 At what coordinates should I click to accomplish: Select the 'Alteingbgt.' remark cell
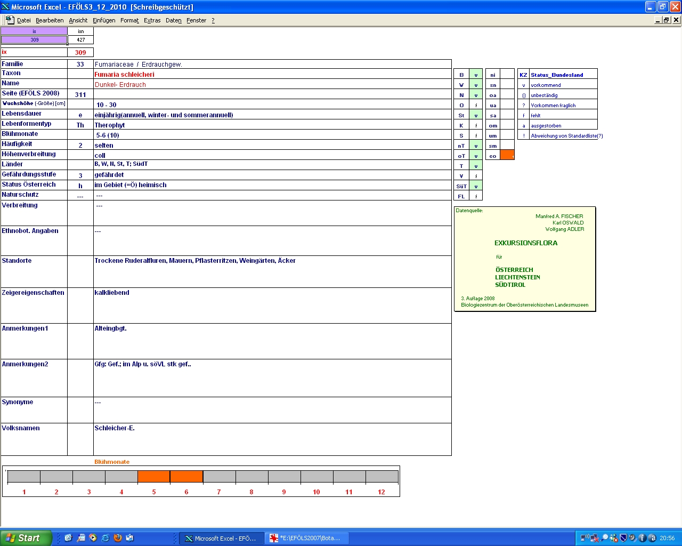pyautogui.click(x=272, y=341)
